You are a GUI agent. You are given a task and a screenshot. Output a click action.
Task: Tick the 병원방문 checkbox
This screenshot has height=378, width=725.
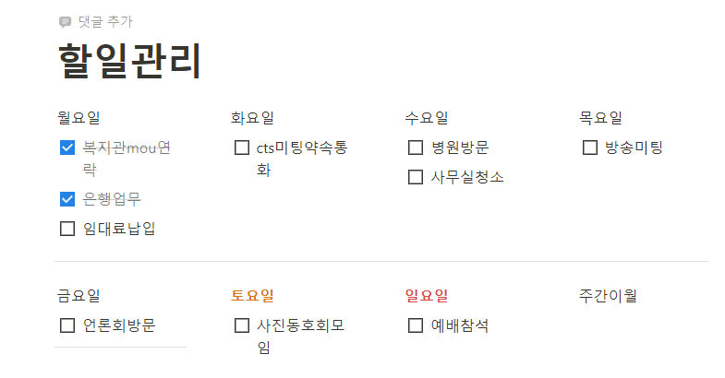point(416,148)
